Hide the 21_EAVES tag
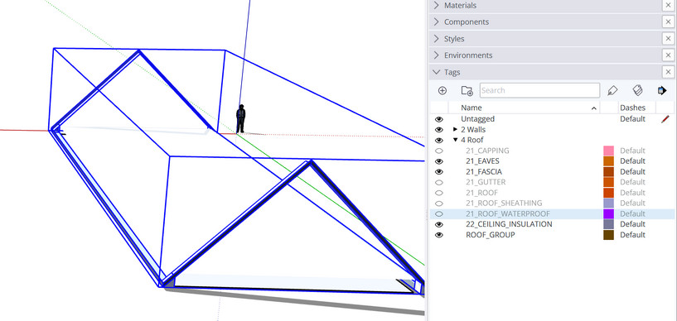The height and width of the screenshot is (321, 677). 439,161
